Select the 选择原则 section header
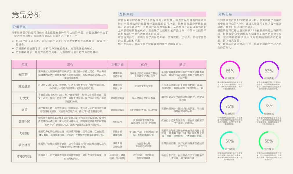This screenshot has width=293, height=174. 162,14
